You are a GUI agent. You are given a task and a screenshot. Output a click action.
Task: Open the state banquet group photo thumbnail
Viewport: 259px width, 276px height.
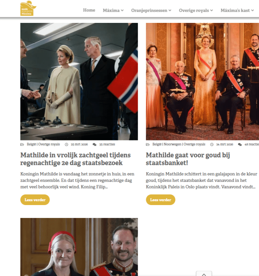pyautogui.click(x=202, y=82)
